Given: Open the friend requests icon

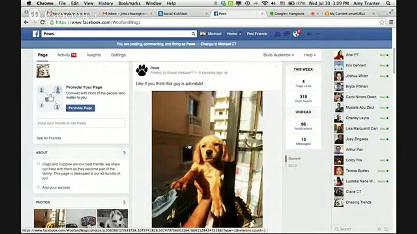Looking at the screenshot, I should pos(277,34).
